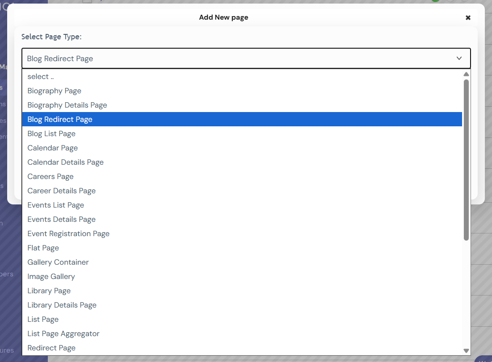This screenshot has height=362, width=492.
Task: Choose the 'select ..' placeholder option
Action: click(x=242, y=76)
